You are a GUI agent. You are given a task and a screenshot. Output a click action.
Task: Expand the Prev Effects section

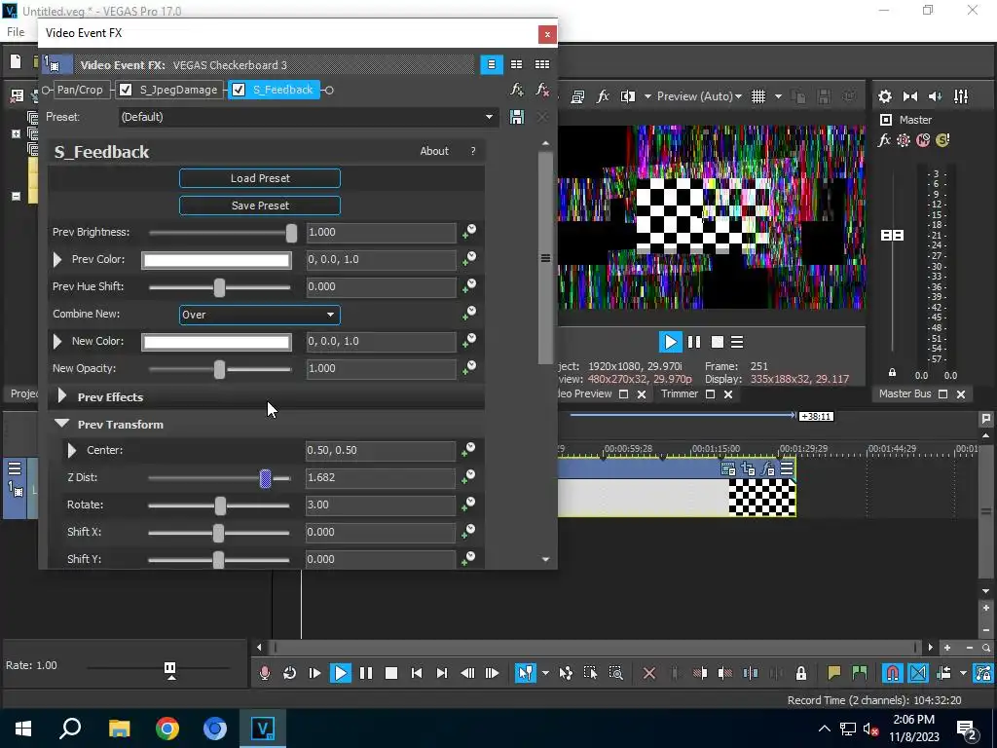(62, 396)
